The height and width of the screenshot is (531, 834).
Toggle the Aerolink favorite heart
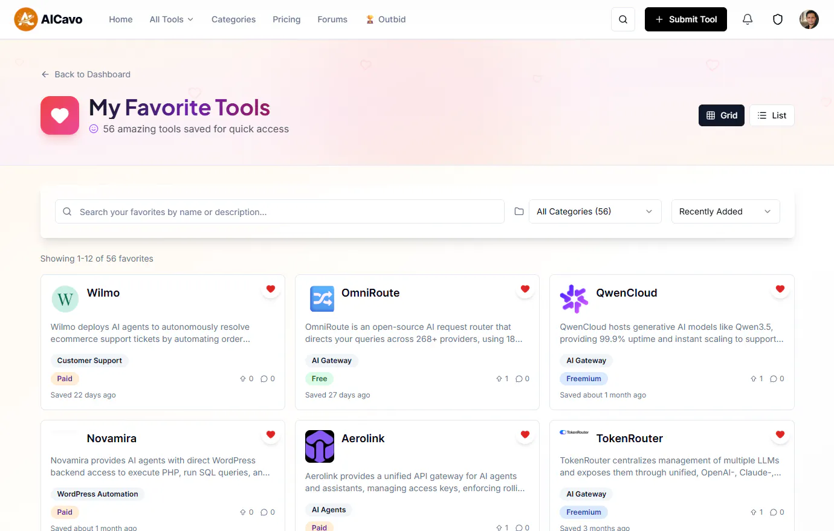pos(525,435)
